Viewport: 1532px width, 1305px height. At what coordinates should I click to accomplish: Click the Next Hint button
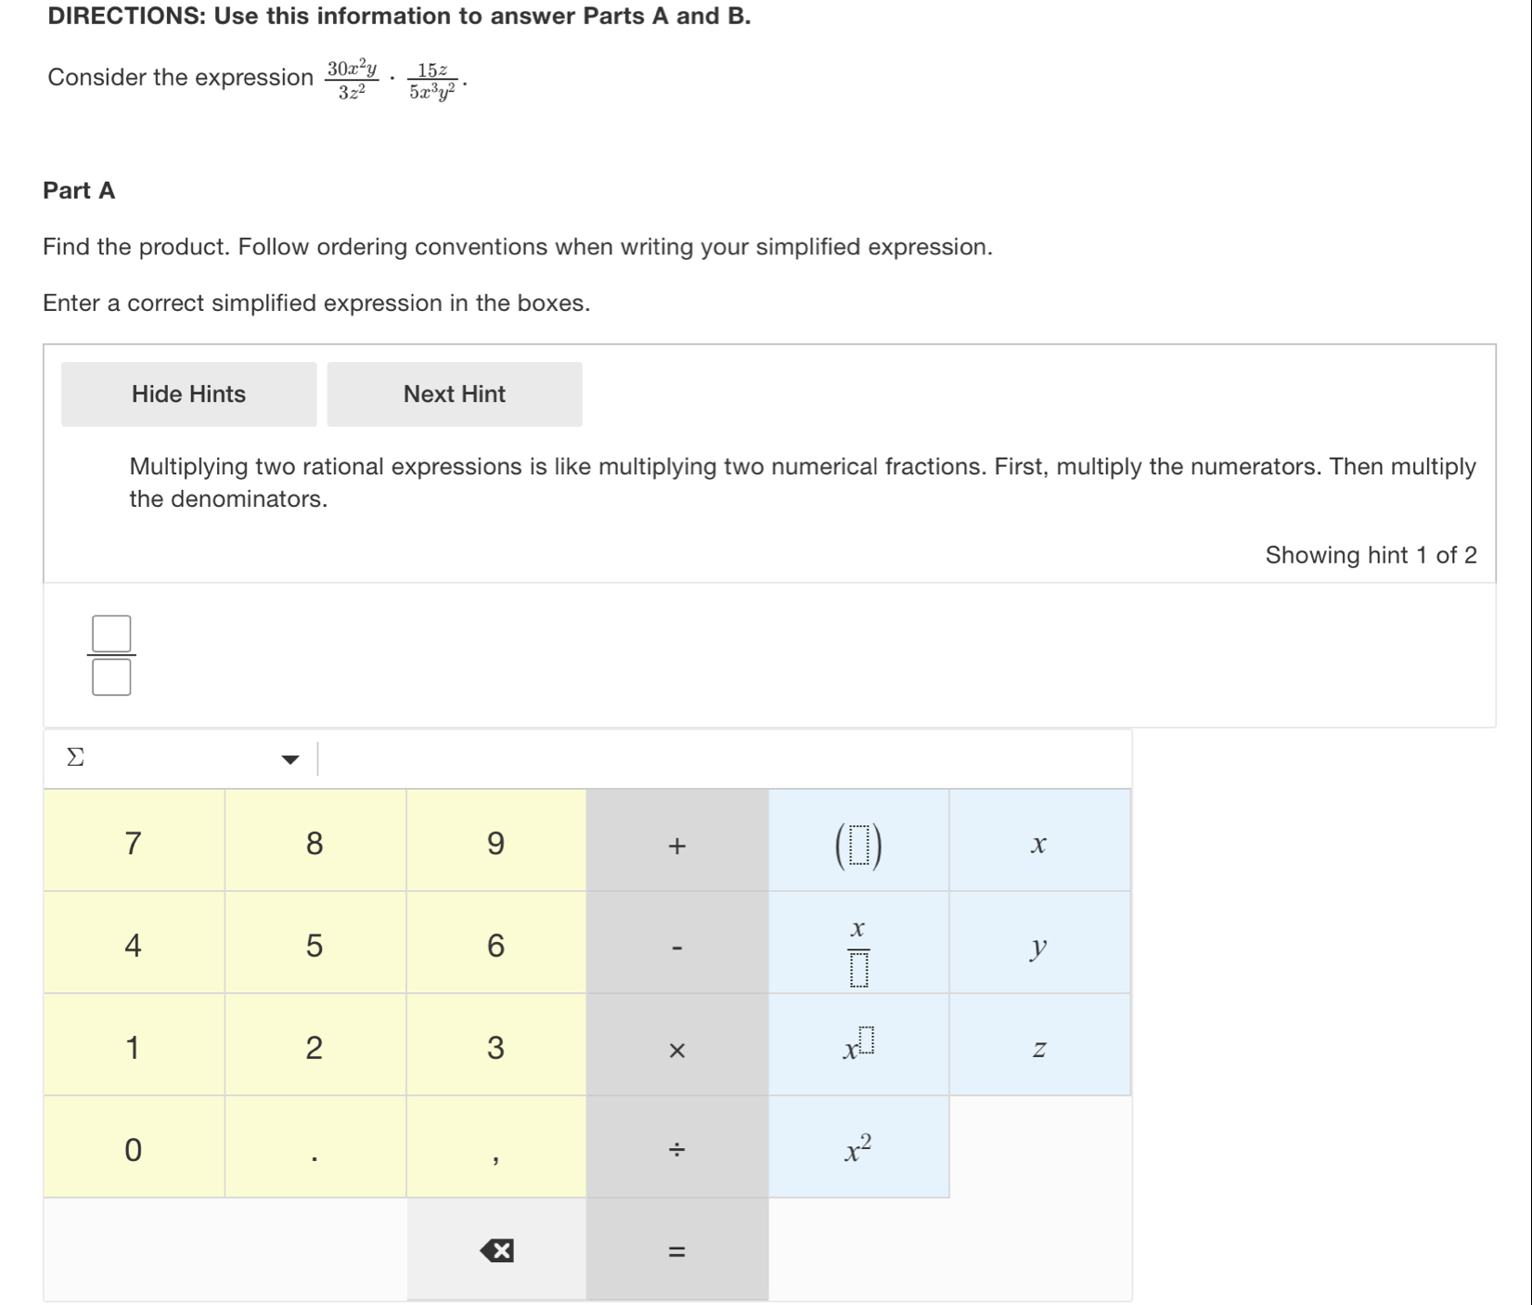(x=455, y=394)
